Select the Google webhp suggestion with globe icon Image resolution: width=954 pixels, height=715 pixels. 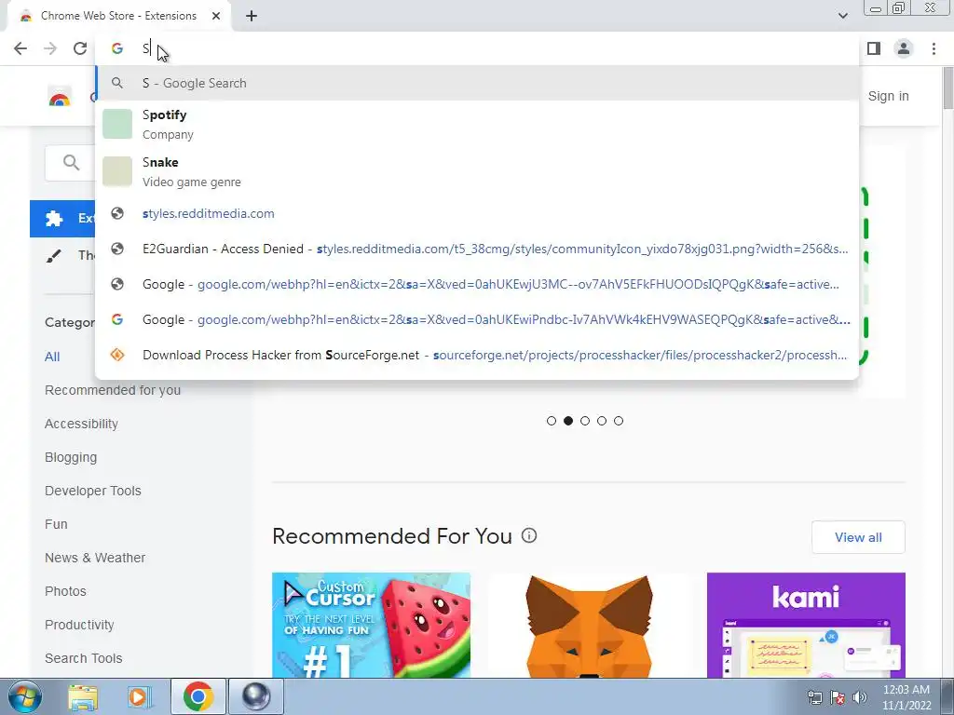pyautogui.click(x=478, y=284)
